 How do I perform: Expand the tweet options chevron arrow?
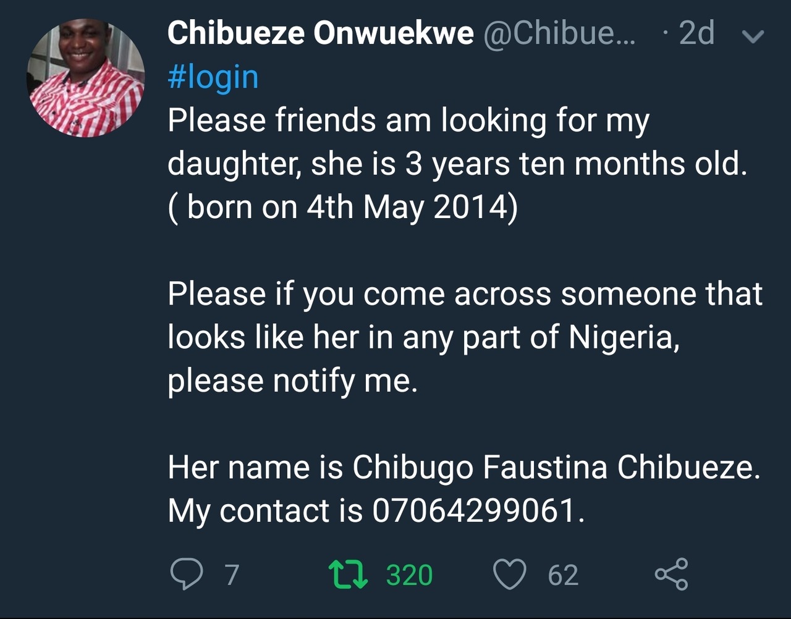(x=753, y=36)
